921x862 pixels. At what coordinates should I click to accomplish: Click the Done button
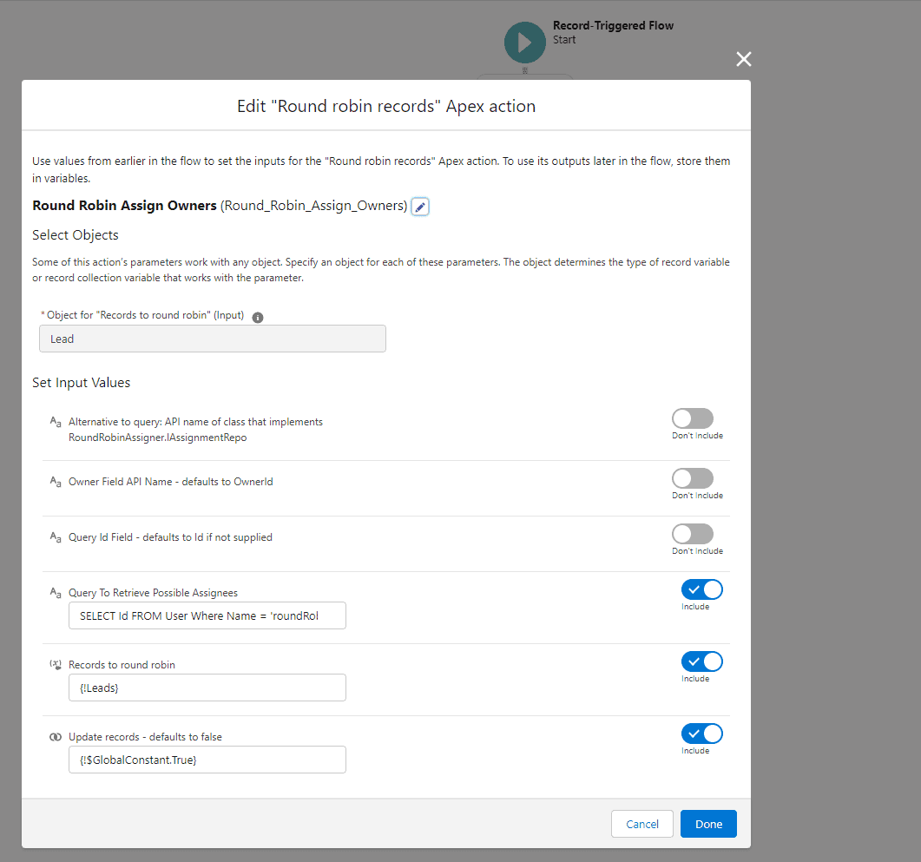coord(708,824)
